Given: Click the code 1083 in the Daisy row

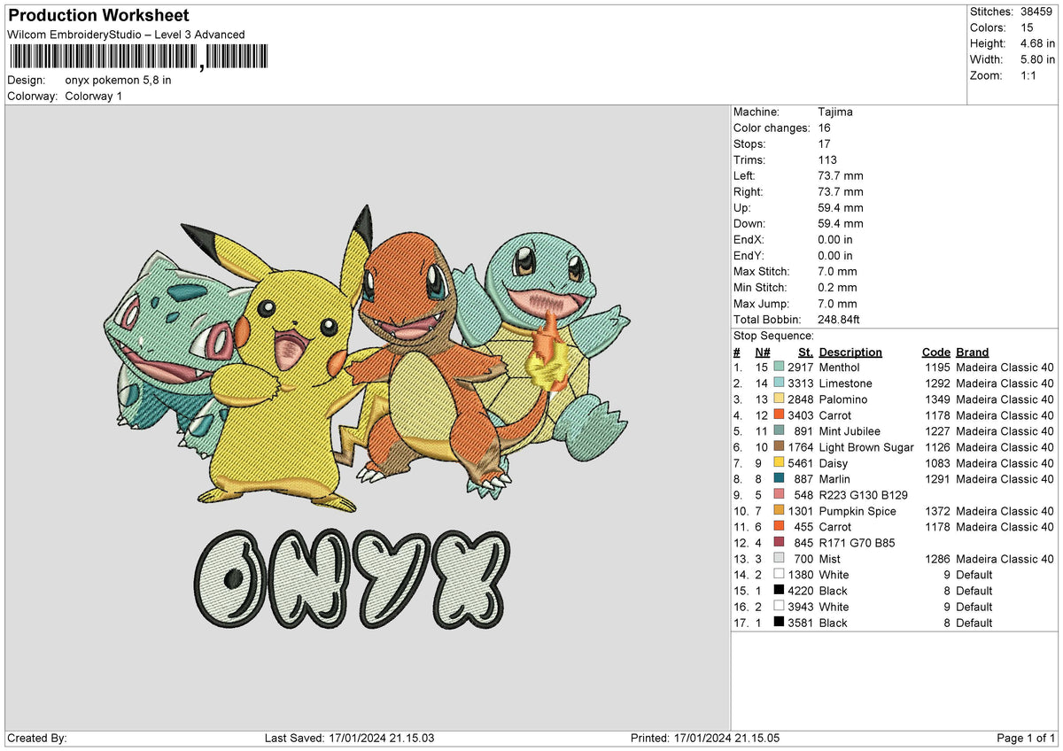Looking at the screenshot, I should 938,462.
